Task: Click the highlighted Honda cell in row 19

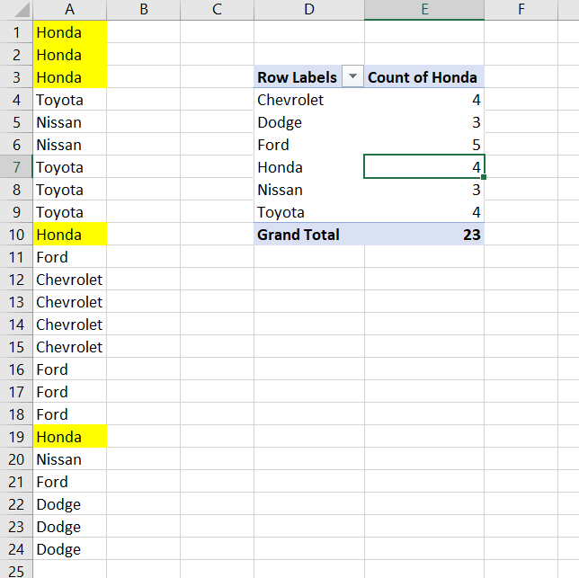Action: click(70, 437)
